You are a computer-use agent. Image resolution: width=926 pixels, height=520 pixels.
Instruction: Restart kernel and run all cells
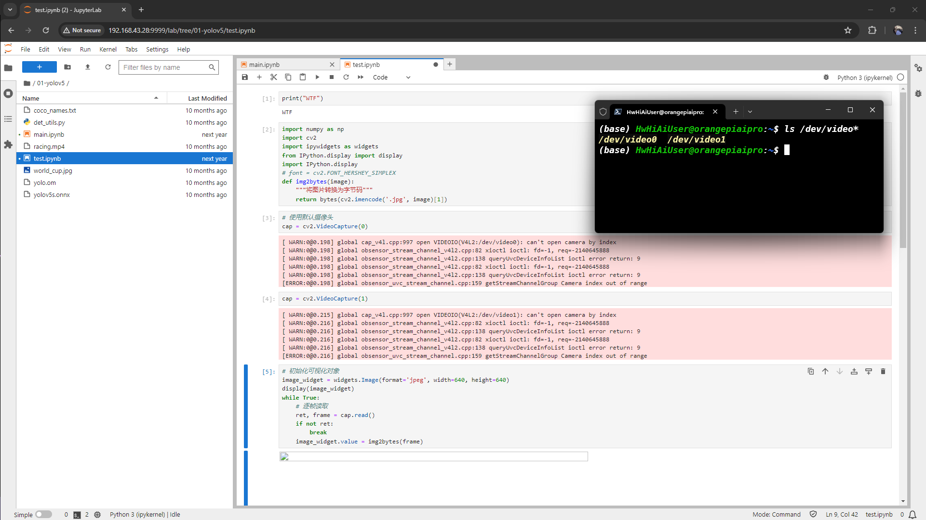pos(361,77)
